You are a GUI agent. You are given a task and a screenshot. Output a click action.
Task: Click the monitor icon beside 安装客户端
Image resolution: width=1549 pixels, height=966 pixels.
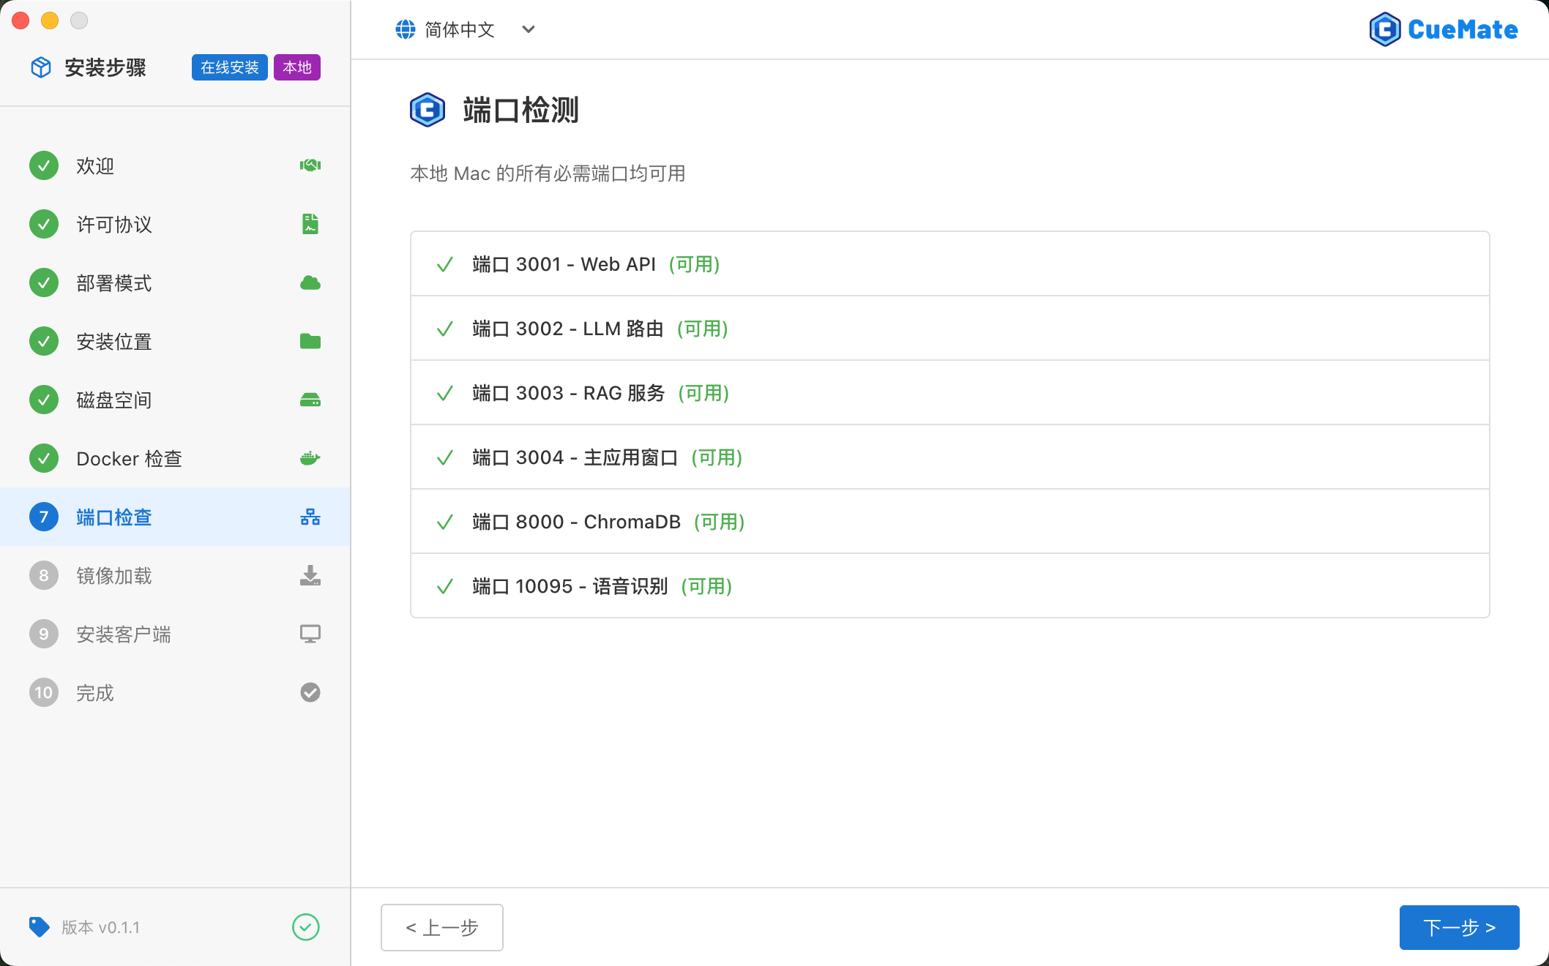click(x=310, y=634)
